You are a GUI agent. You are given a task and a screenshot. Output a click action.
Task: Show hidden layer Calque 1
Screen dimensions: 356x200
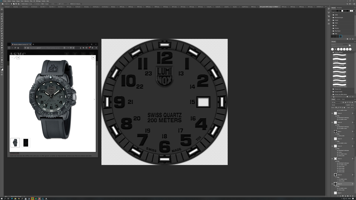332,131
